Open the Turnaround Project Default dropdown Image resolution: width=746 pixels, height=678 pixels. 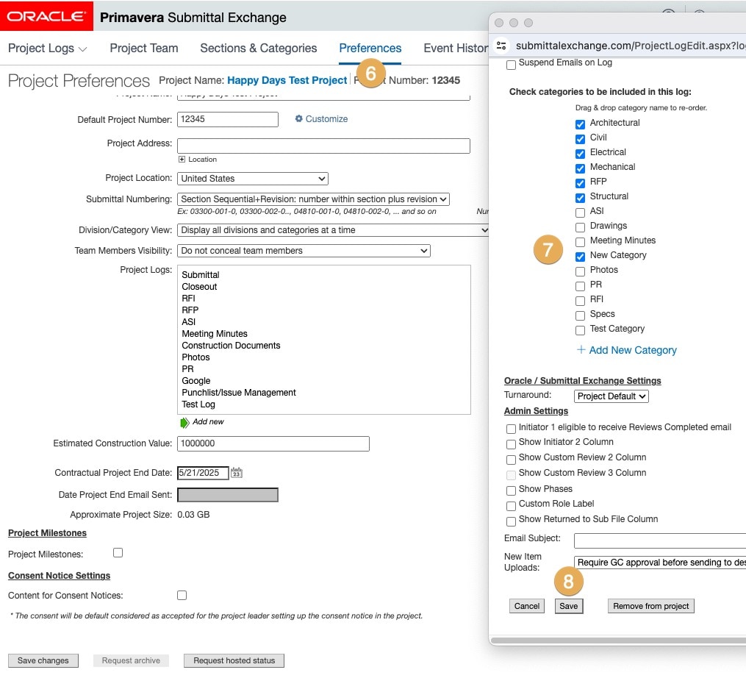click(611, 396)
